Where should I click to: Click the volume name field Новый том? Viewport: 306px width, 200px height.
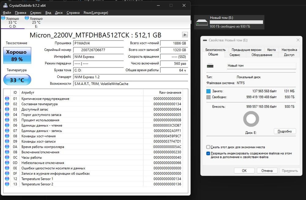(262, 66)
